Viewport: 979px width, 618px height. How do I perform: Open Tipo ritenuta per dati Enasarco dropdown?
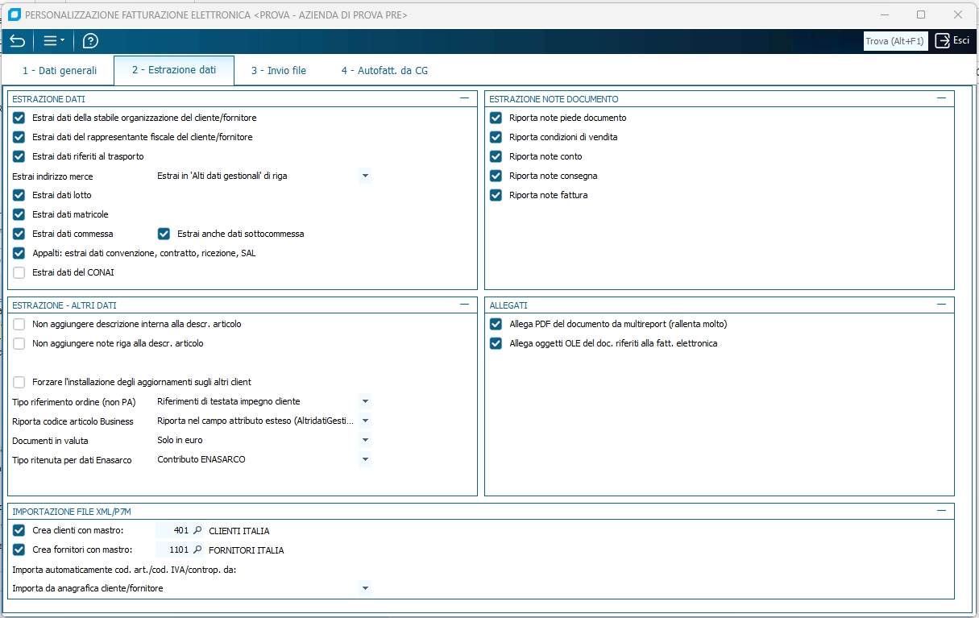coord(365,459)
